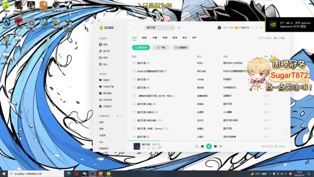Screen dimensions: 314x177
Task: Click the green Play All button
Action: click(141, 48)
